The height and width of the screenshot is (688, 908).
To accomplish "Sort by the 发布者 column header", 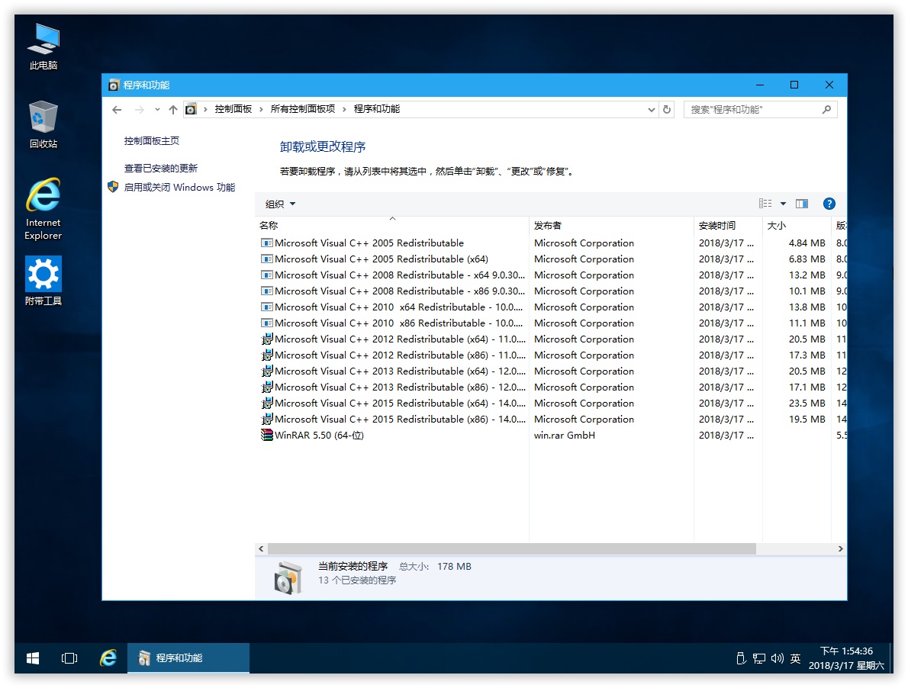I will click(x=611, y=225).
